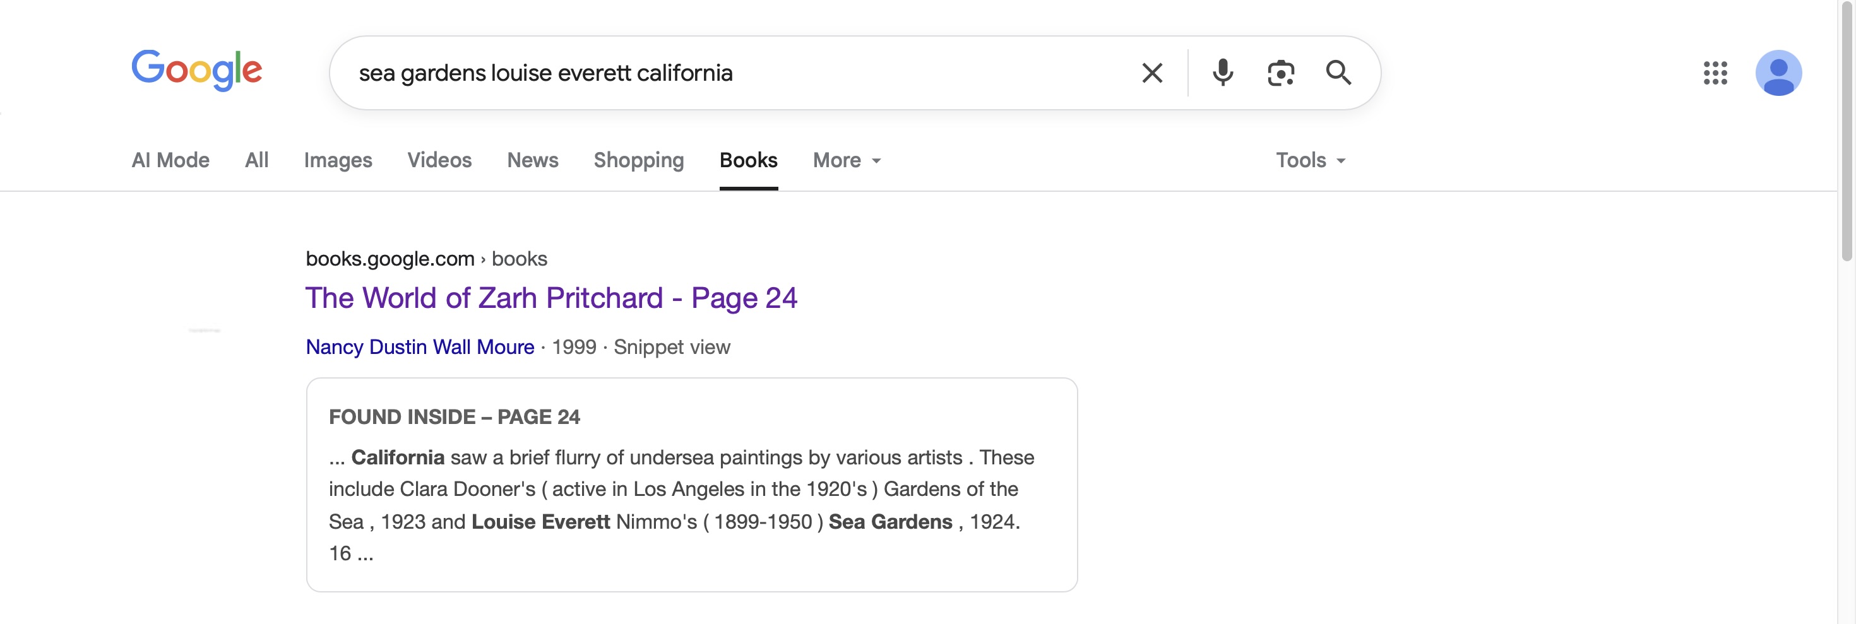Switch to the All results tab
Screen dimensions: 1856x624
point(256,160)
